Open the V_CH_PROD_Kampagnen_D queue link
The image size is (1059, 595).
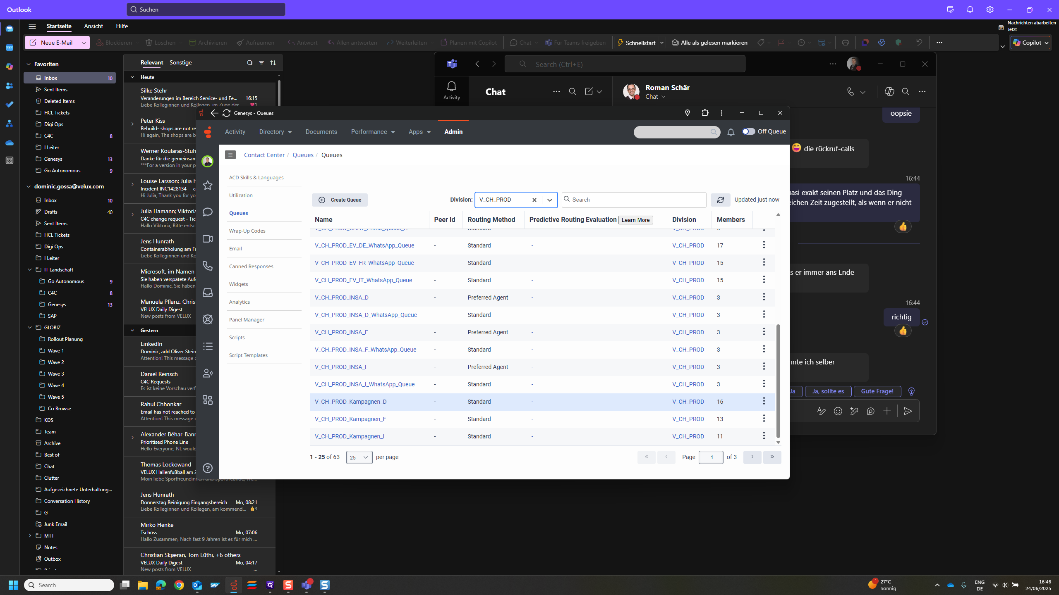350,402
